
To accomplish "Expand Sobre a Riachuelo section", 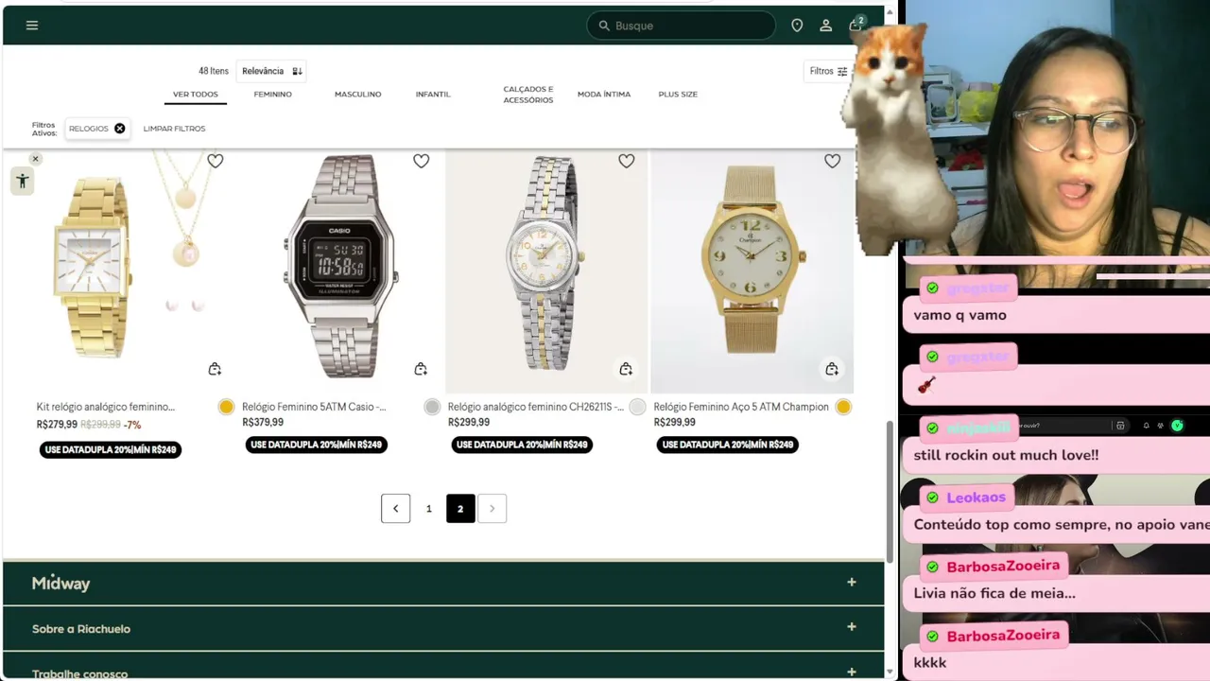I will (443, 628).
